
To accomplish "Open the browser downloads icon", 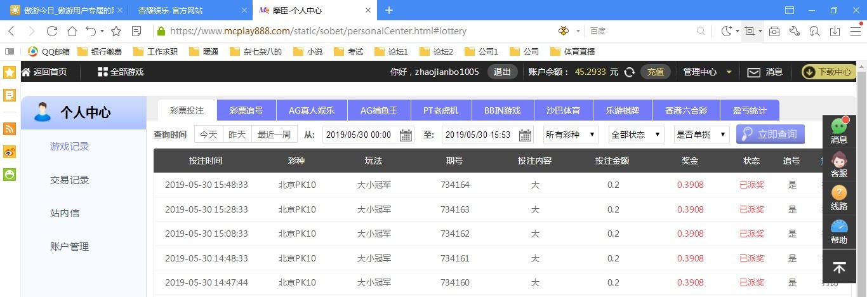I will [x=836, y=30].
